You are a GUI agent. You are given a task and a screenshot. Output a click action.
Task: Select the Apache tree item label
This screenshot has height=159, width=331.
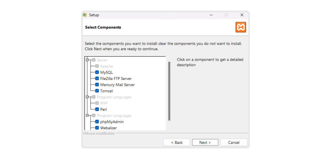pyautogui.click(x=106, y=66)
